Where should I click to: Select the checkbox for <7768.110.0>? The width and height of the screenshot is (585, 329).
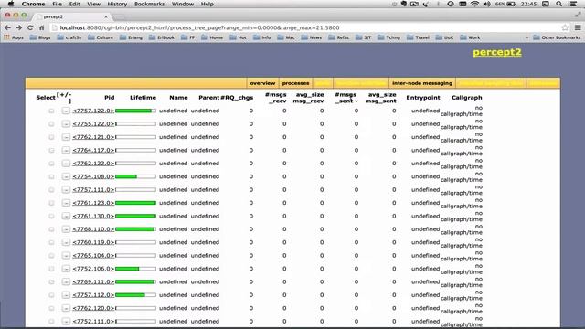[51, 229]
